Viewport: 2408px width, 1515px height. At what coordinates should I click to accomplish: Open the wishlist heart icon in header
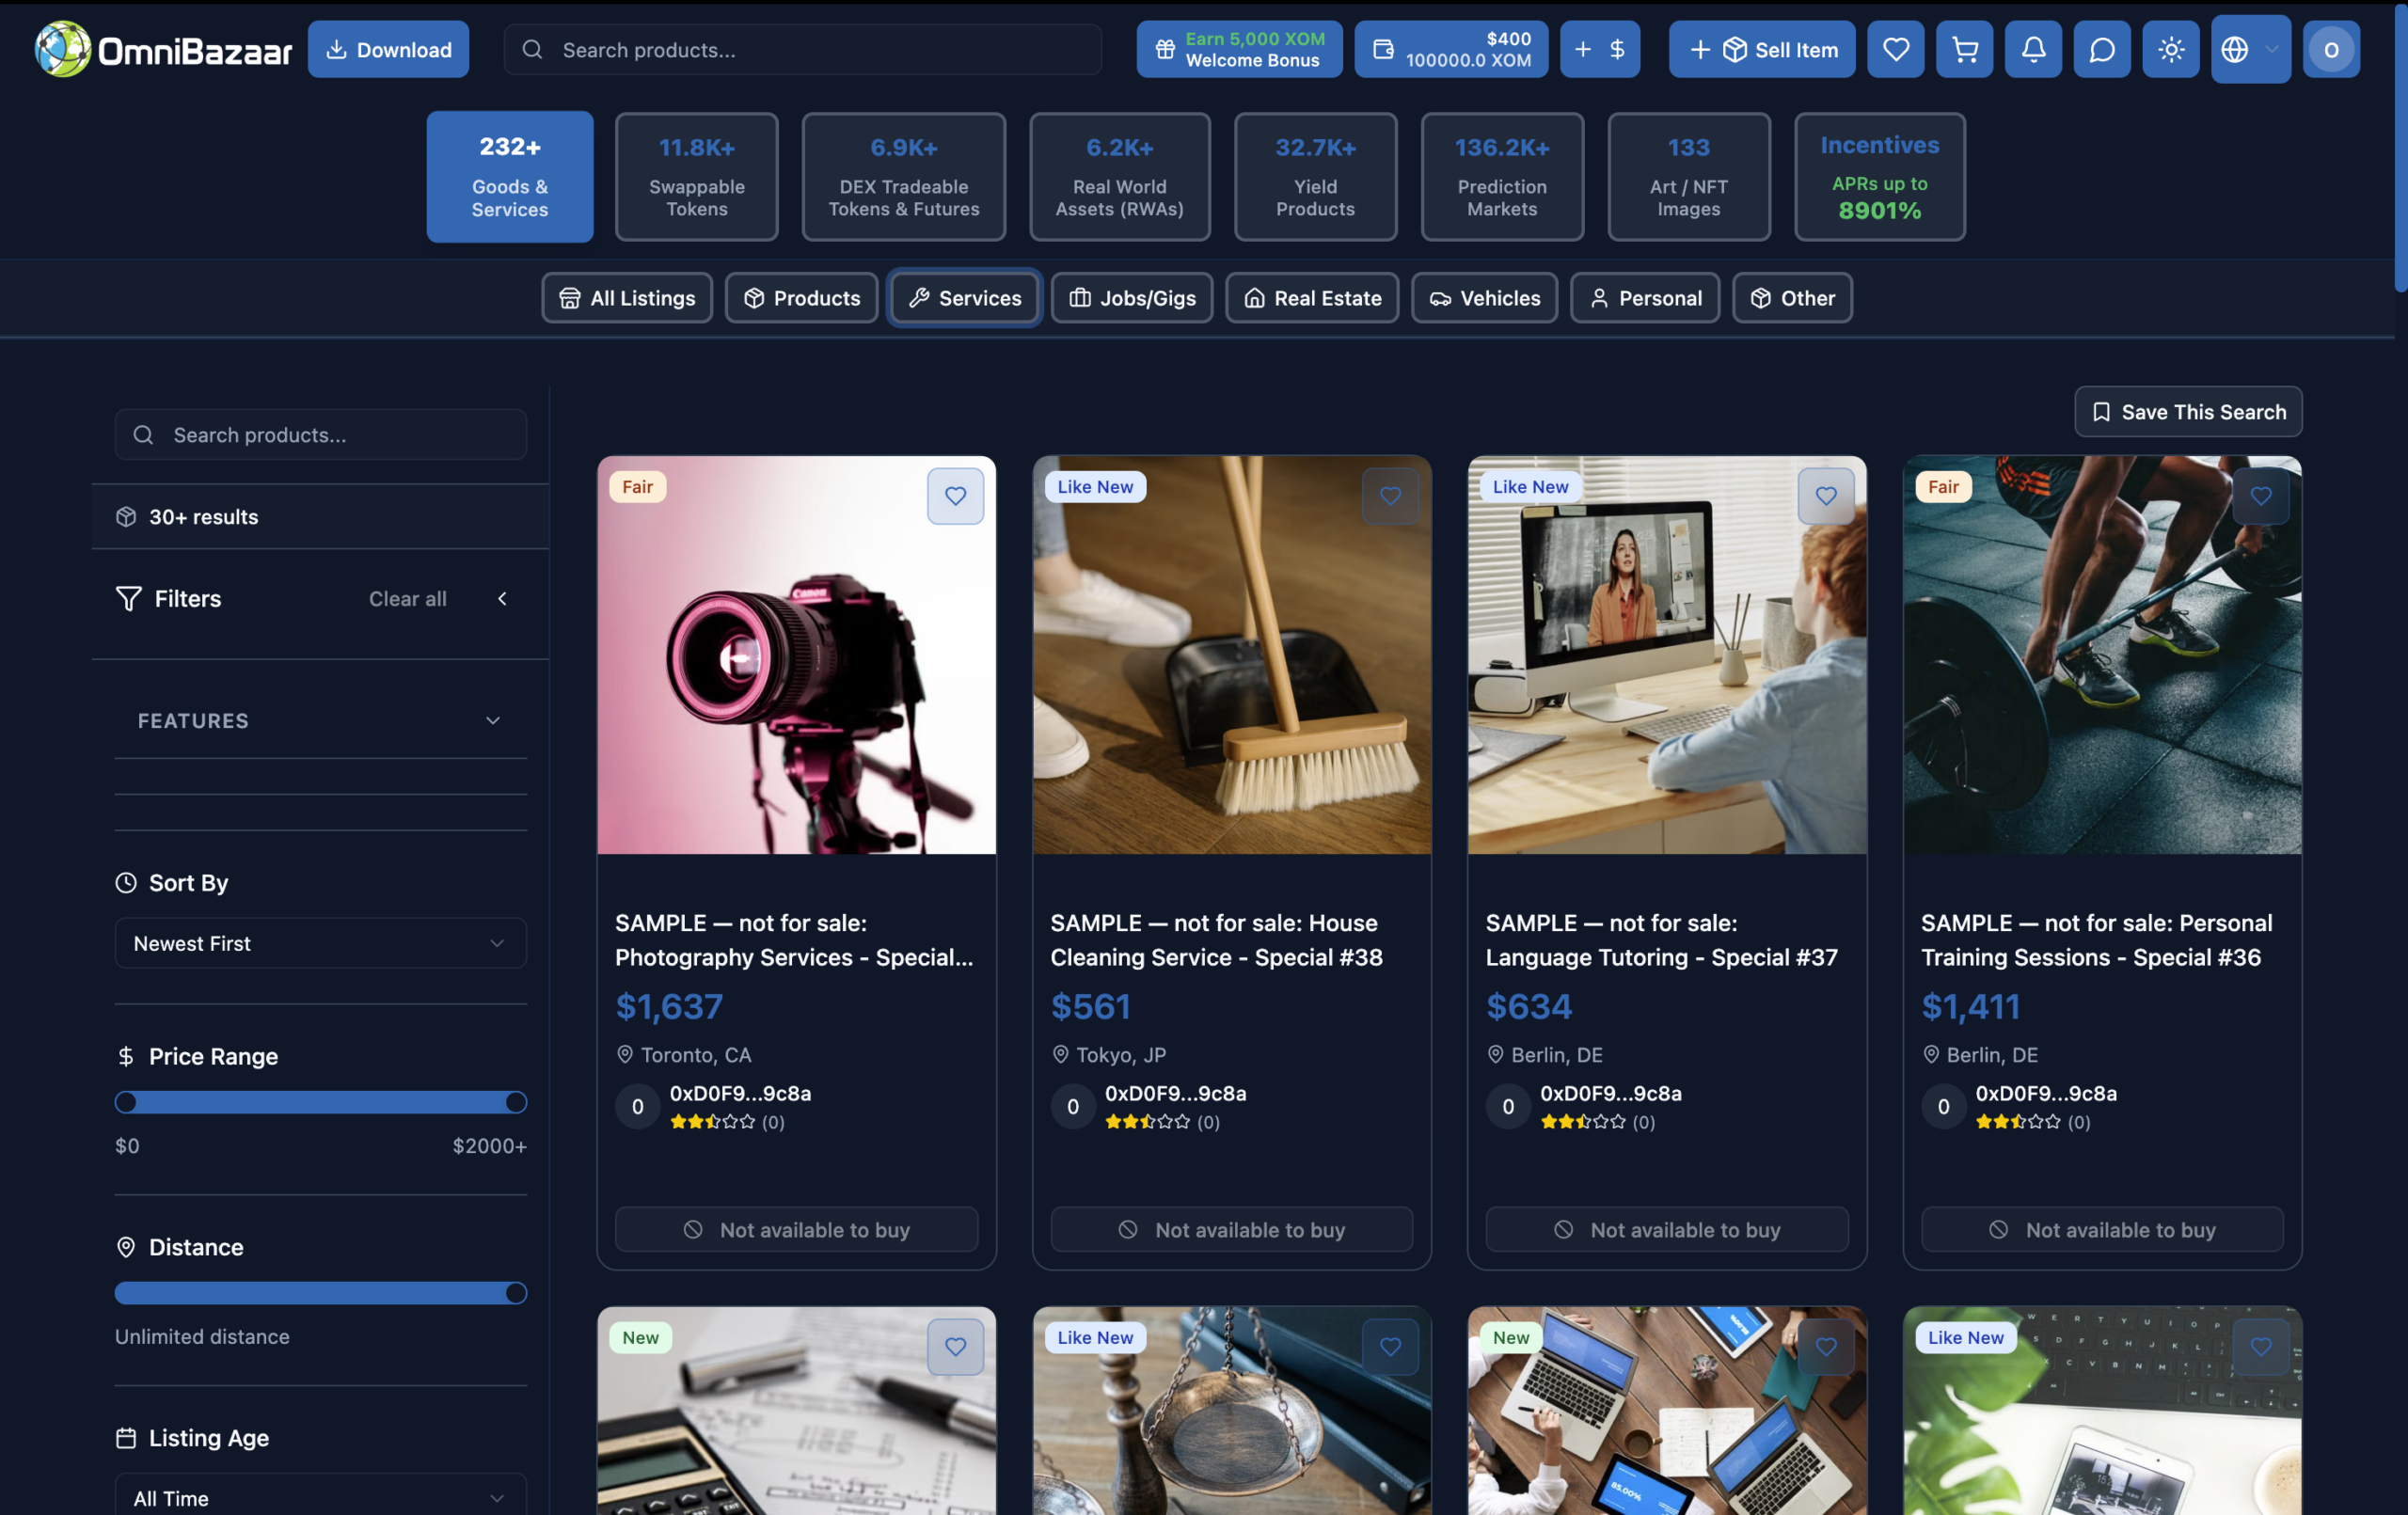click(1895, 49)
